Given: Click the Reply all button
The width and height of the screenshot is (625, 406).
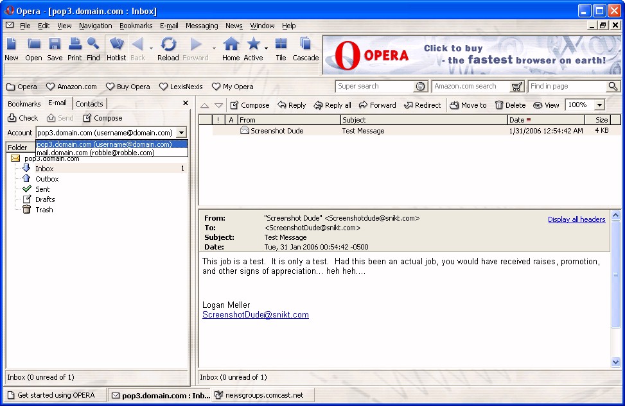Looking at the screenshot, I should pyautogui.click(x=333, y=105).
